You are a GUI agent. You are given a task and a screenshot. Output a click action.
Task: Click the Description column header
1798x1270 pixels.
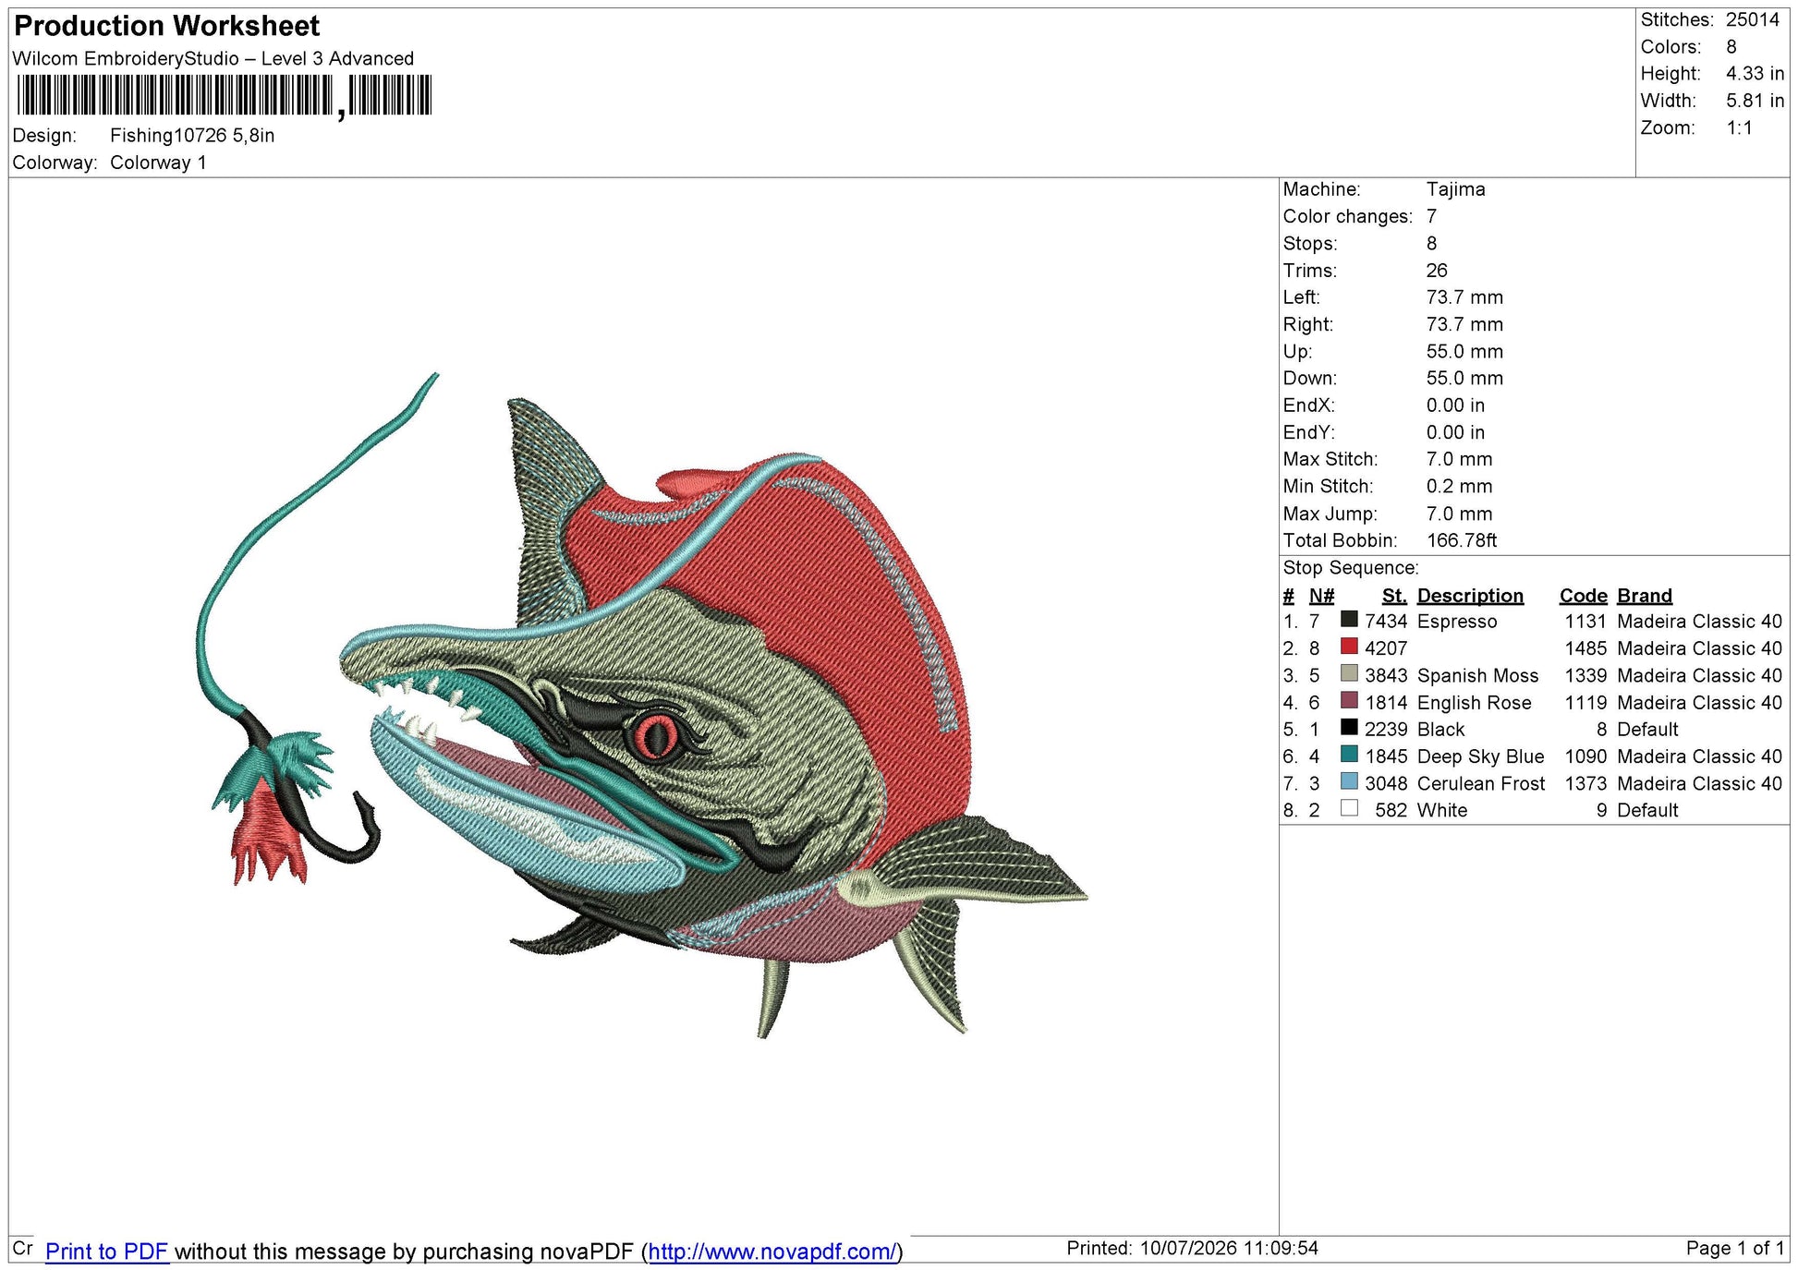[x=1470, y=596]
